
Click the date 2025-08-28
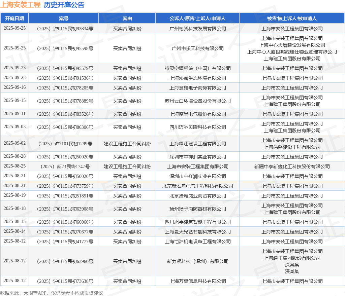click(x=14, y=156)
